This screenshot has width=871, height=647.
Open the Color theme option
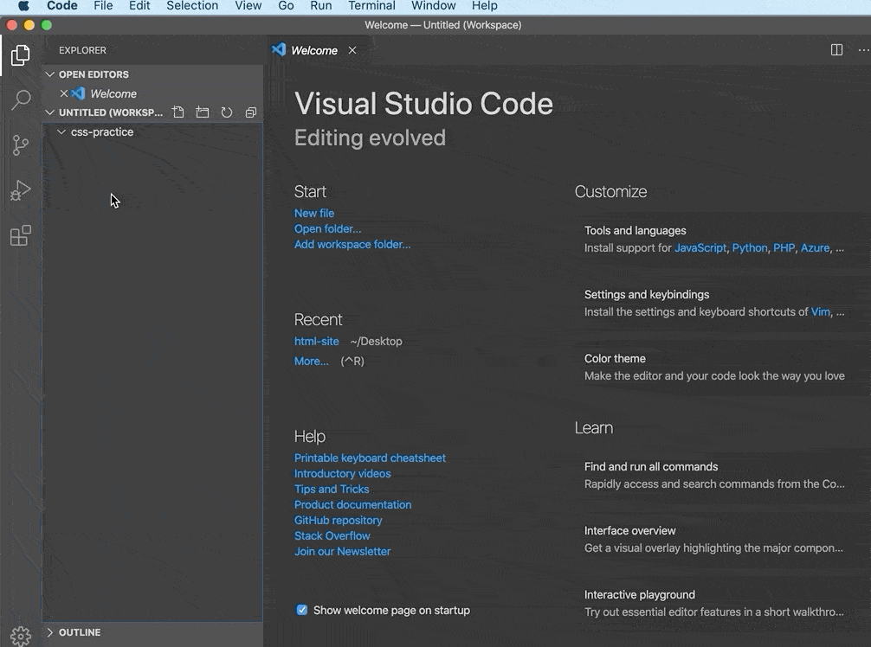tap(714, 367)
